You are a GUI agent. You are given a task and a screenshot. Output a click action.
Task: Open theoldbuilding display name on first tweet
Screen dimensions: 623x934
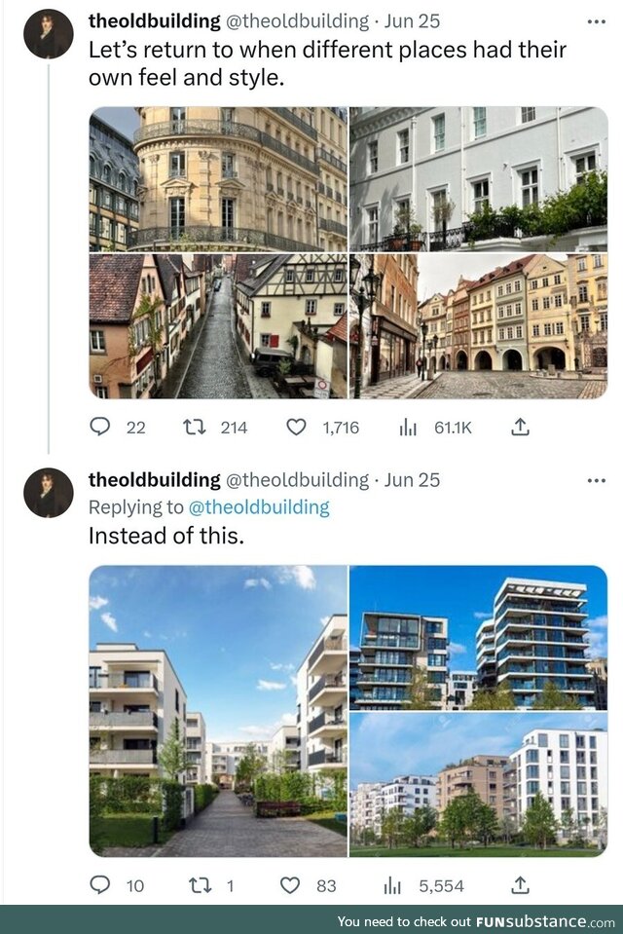point(154,20)
